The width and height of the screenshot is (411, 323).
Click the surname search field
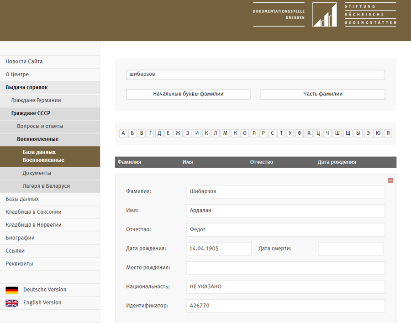pyautogui.click(x=256, y=74)
